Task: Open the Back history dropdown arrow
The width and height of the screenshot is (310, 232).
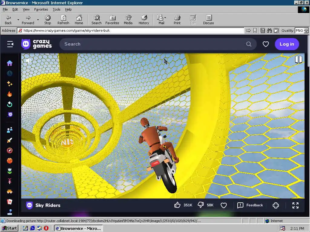Action: (x=18, y=20)
